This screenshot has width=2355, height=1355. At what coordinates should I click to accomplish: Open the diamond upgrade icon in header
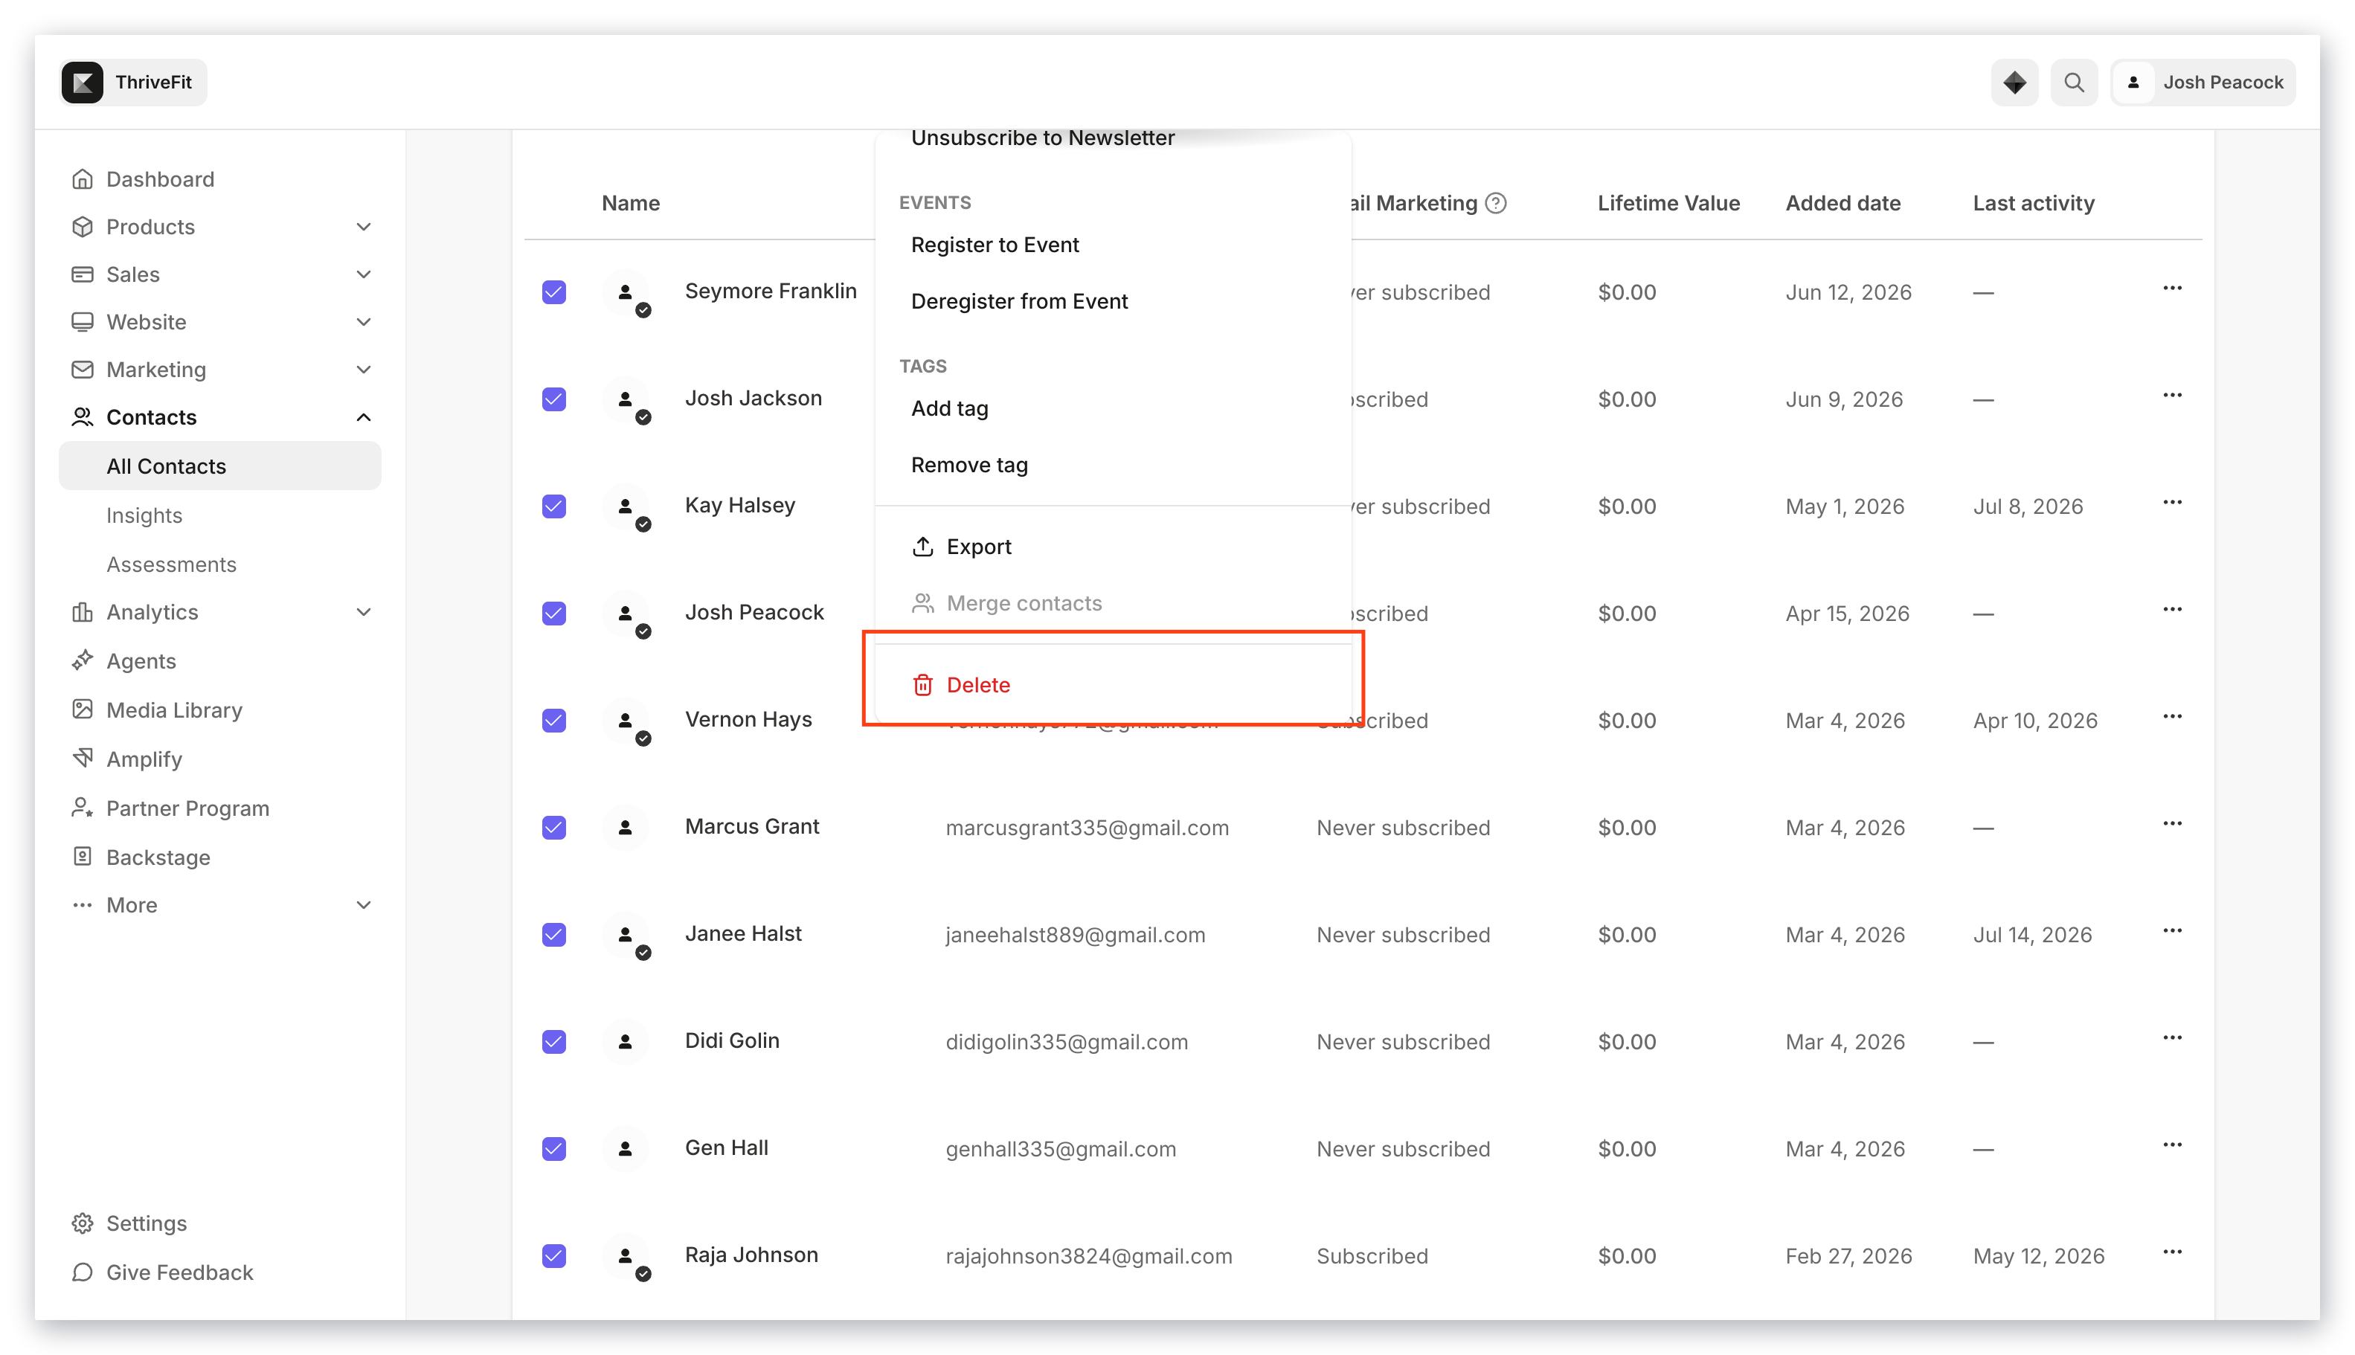(2014, 82)
